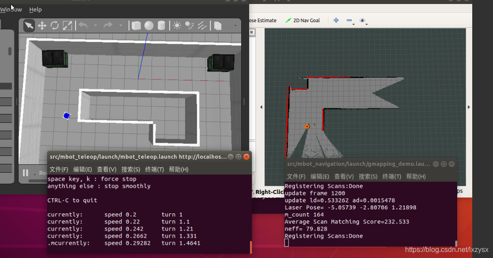
Task: Click the gmapping terminal scrollbar thumb
Action: pos(456,243)
